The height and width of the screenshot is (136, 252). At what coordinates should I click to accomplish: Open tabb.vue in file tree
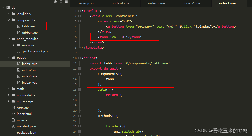pos(28,26)
